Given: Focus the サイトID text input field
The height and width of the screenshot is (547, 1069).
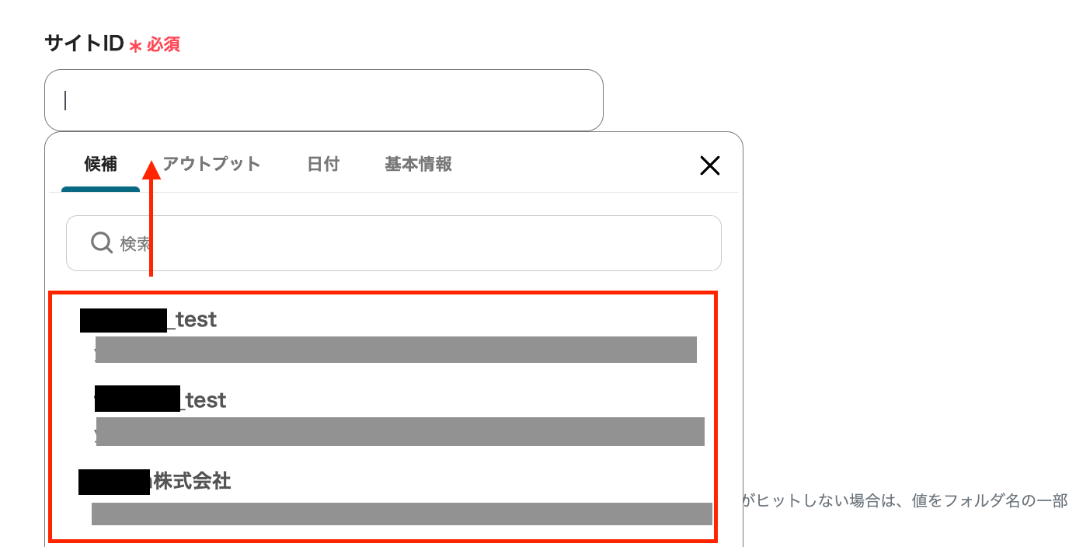Looking at the screenshot, I should click(324, 100).
